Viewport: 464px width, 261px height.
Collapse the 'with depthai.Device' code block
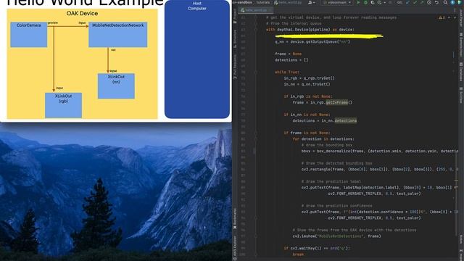[x=256, y=30]
